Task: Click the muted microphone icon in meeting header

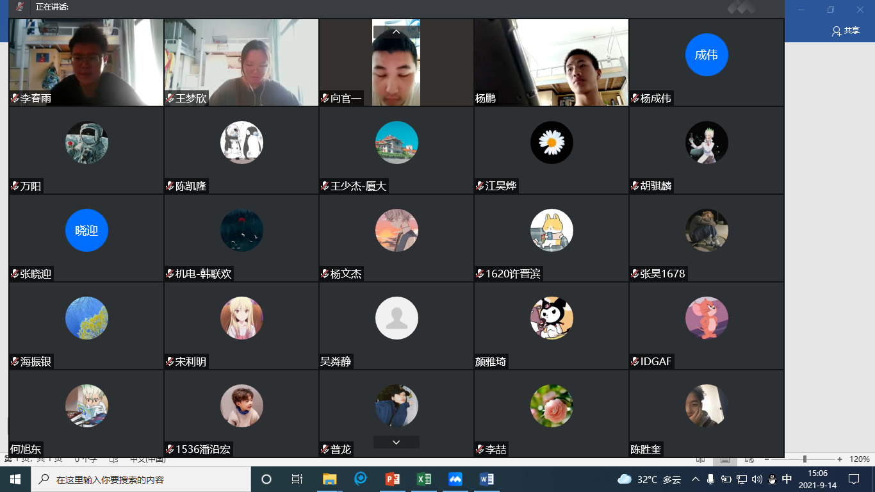Action: click(x=20, y=7)
